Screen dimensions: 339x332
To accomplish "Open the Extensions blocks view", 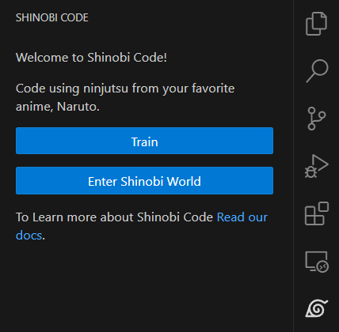I will [x=317, y=213].
